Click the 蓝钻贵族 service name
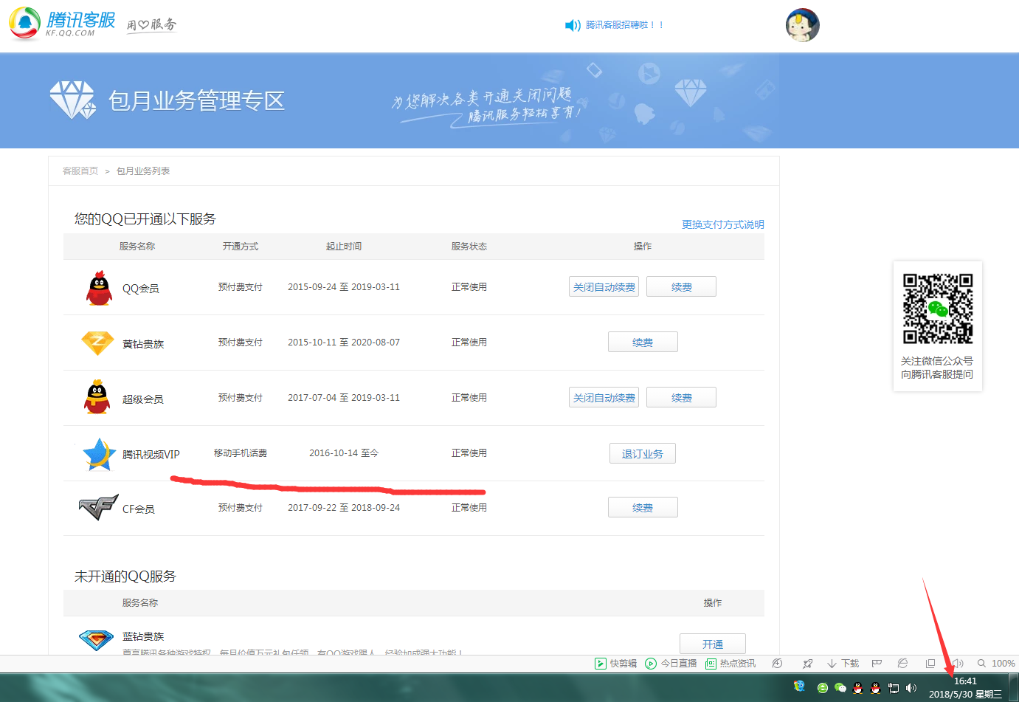The width and height of the screenshot is (1019, 702). point(143,636)
